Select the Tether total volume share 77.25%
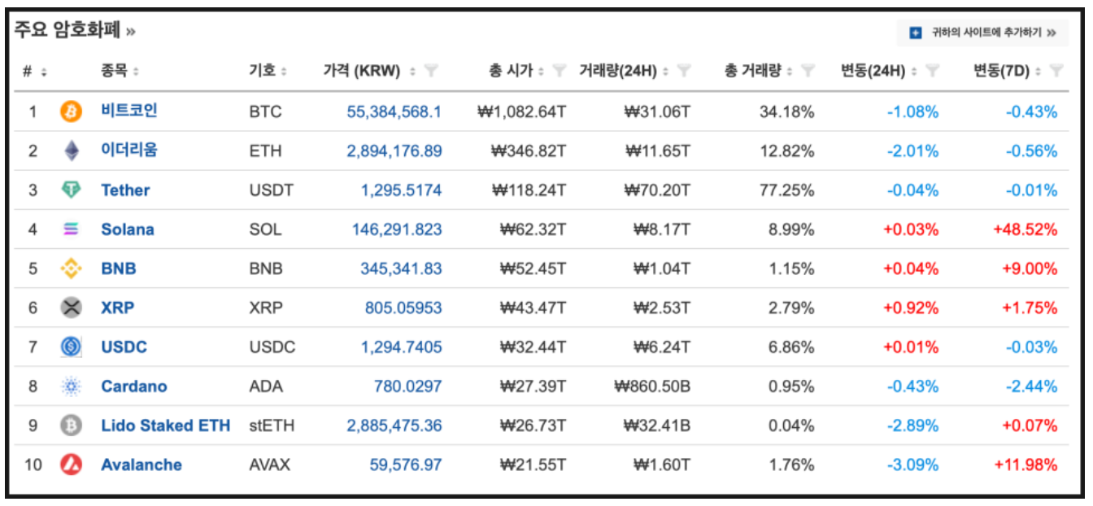Viewport: 1093px width, 506px height. click(786, 190)
